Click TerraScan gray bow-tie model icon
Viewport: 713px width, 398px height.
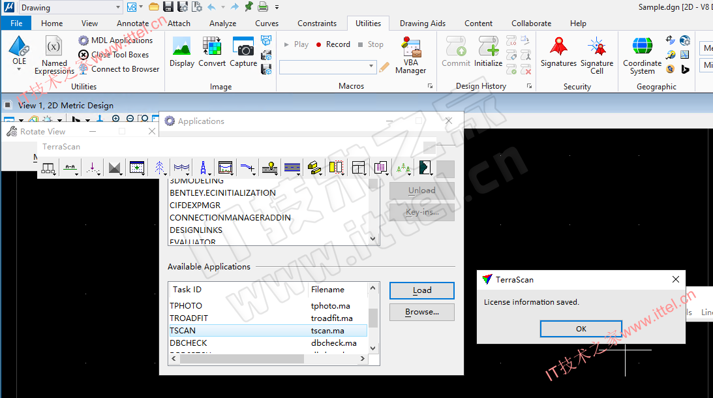pyautogui.click(x=115, y=168)
